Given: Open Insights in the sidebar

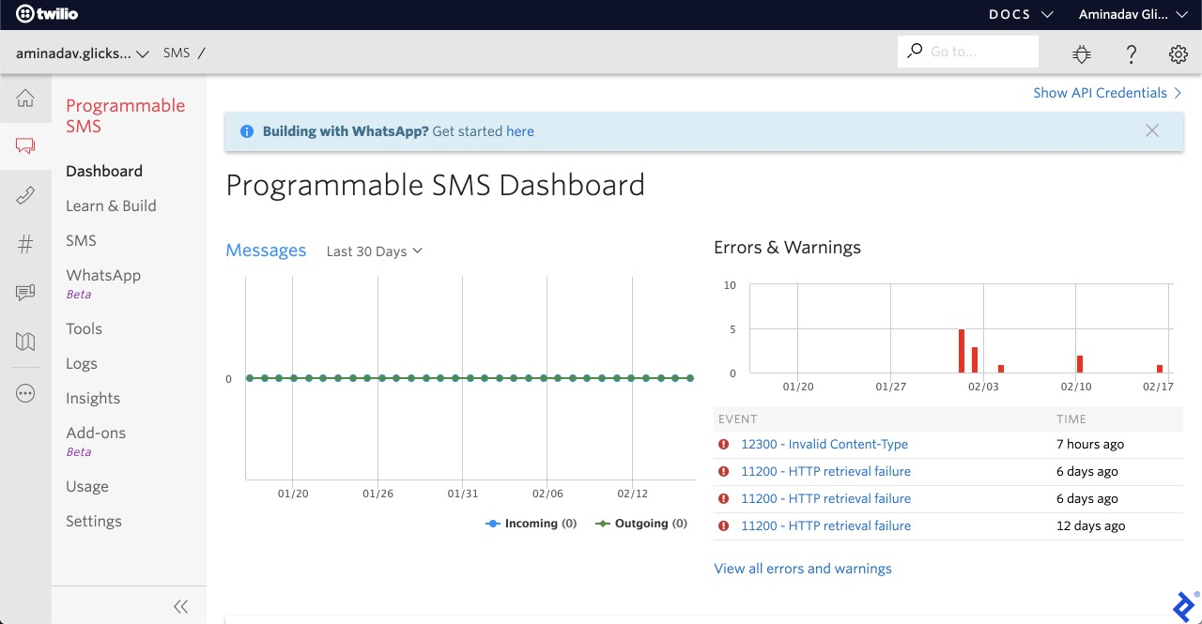Looking at the screenshot, I should click(x=93, y=398).
